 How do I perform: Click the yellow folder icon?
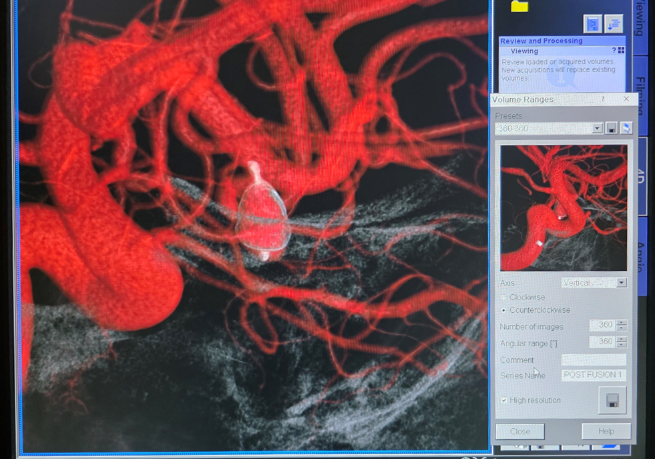pyautogui.click(x=519, y=6)
